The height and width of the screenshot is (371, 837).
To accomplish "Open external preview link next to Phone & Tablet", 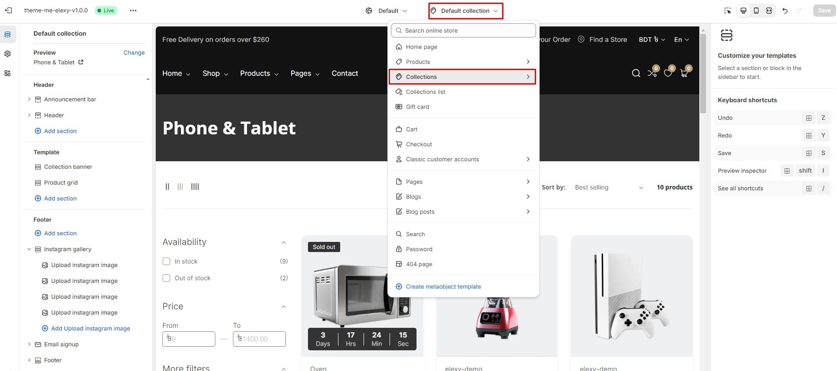I will [81, 62].
